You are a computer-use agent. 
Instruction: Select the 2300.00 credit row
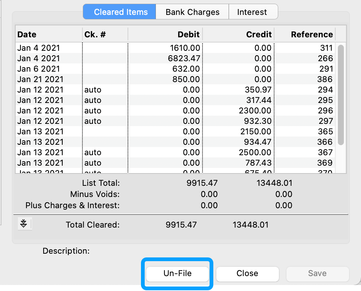(175, 111)
